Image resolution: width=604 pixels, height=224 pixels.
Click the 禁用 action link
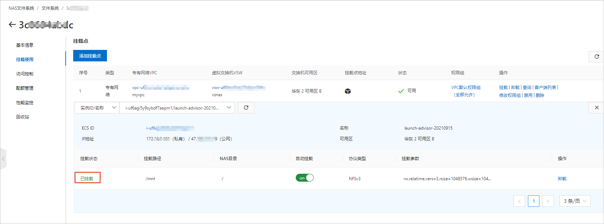[528, 95]
